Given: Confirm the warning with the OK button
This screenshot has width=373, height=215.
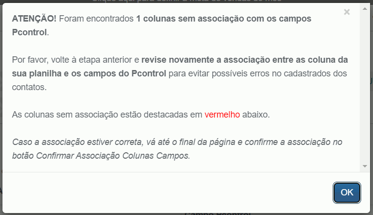Looking at the screenshot, I should (x=347, y=192).
